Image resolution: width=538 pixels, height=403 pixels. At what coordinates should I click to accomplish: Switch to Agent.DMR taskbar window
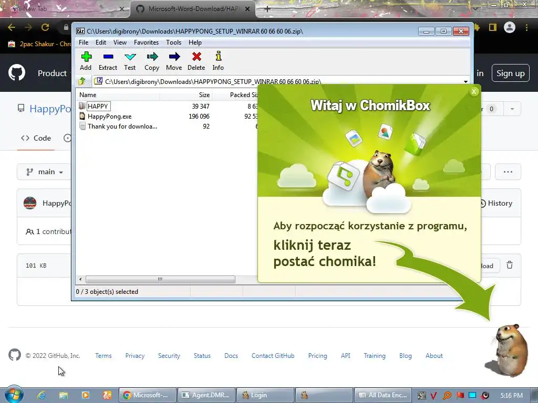click(x=207, y=395)
